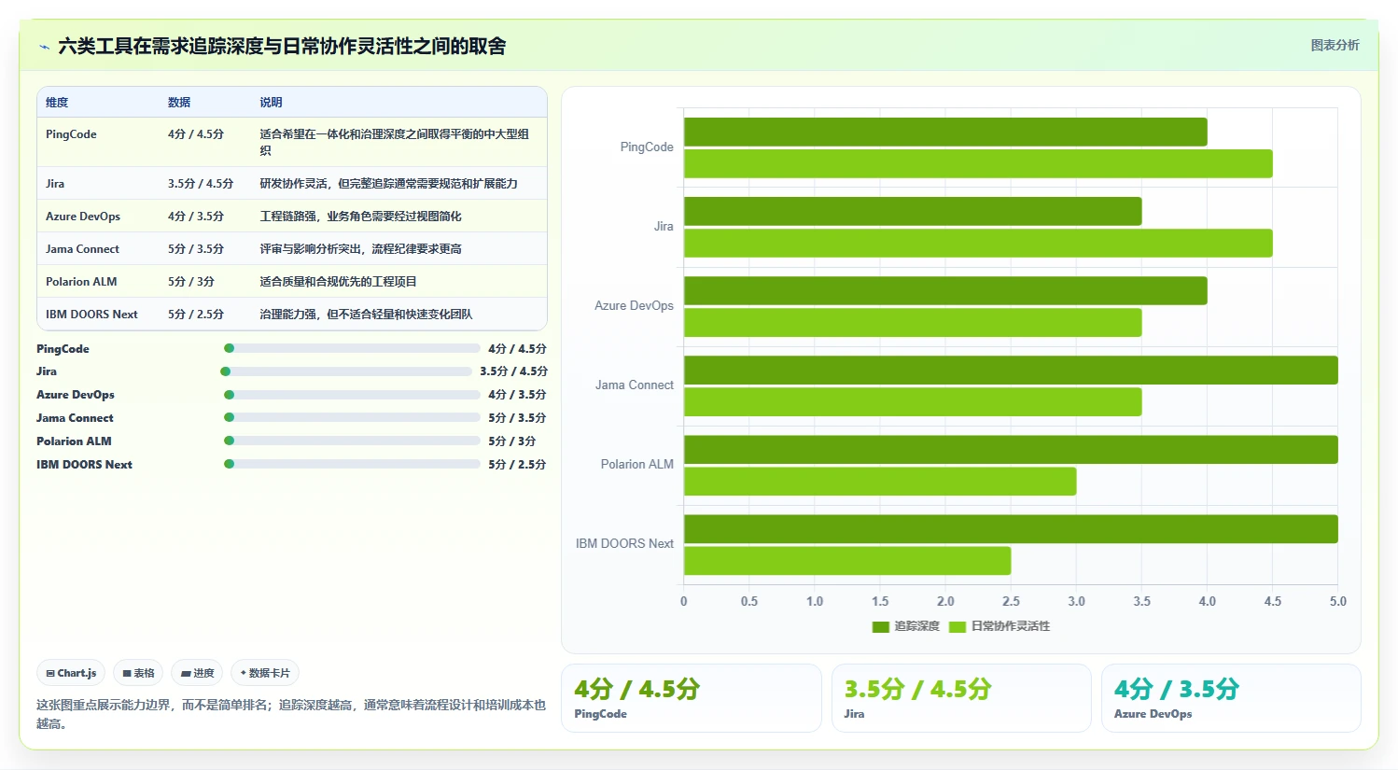Click the Jama Connect progress bar
The image size is (1398, 770).
(x=352, y=417)
